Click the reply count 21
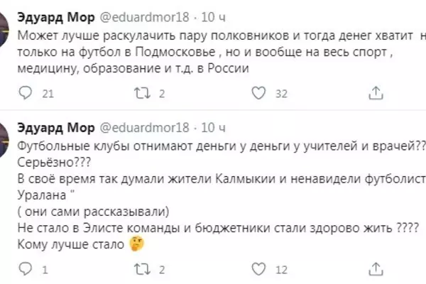Screen dimensions: 426x284 tap(48, 93)
